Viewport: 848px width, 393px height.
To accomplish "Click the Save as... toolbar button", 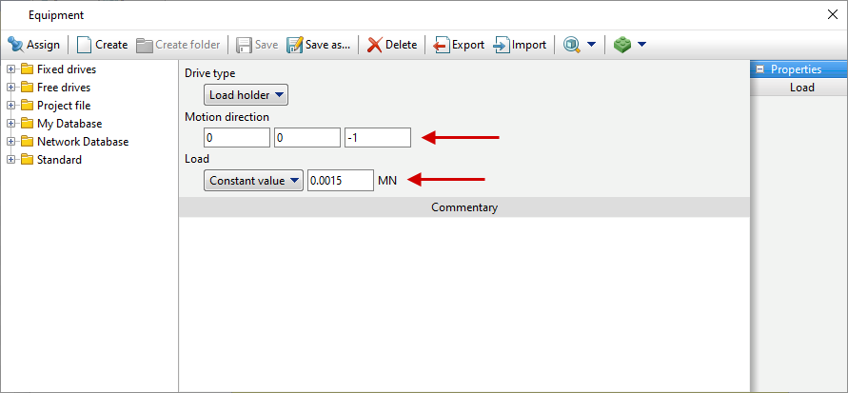I will 319,45.
